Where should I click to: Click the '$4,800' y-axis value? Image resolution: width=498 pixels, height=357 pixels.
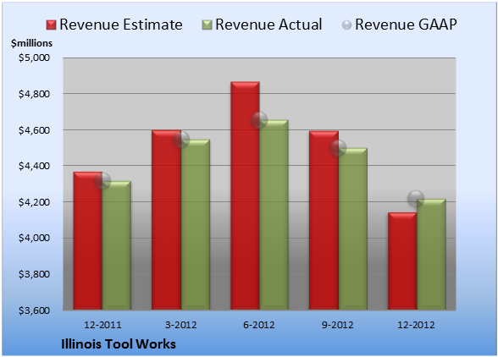(x=34, y=94)
